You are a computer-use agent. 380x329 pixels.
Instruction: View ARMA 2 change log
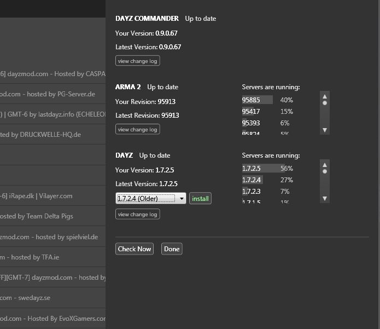[137, 129]
